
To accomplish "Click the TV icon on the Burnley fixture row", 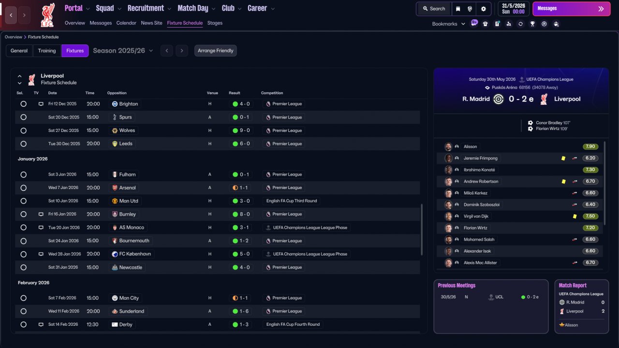I will [x=41, y=214].
